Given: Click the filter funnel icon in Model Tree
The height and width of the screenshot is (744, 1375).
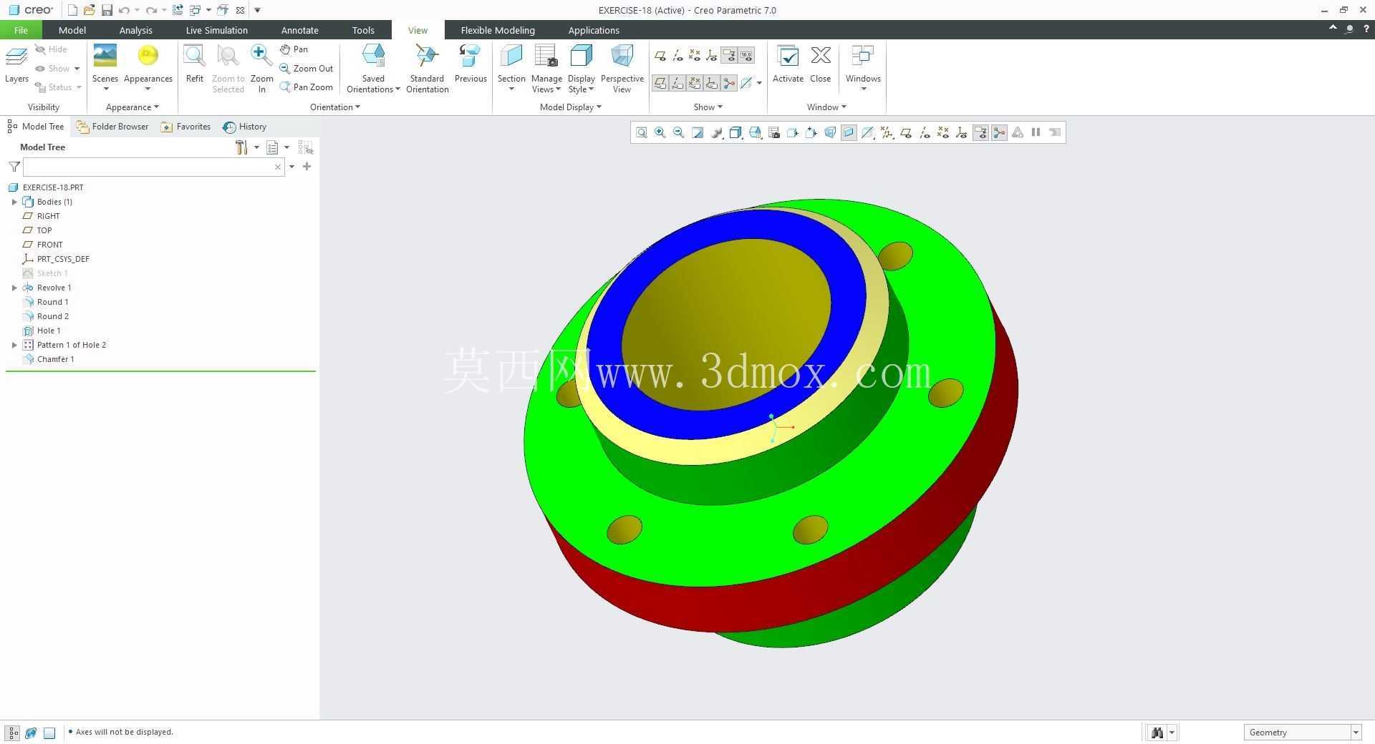Looking at the screenshot, I should pos(14,167).
